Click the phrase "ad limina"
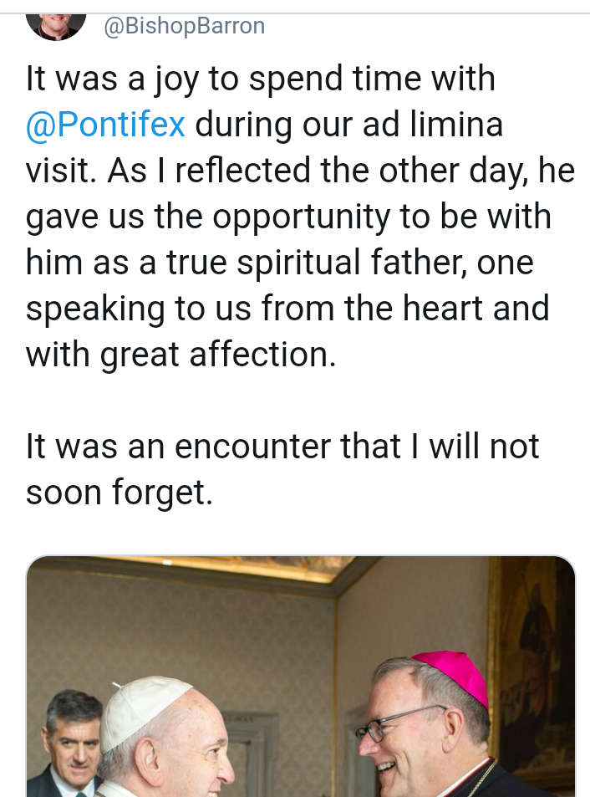Viewport: 590px width, 797px height. pos(433,125)
